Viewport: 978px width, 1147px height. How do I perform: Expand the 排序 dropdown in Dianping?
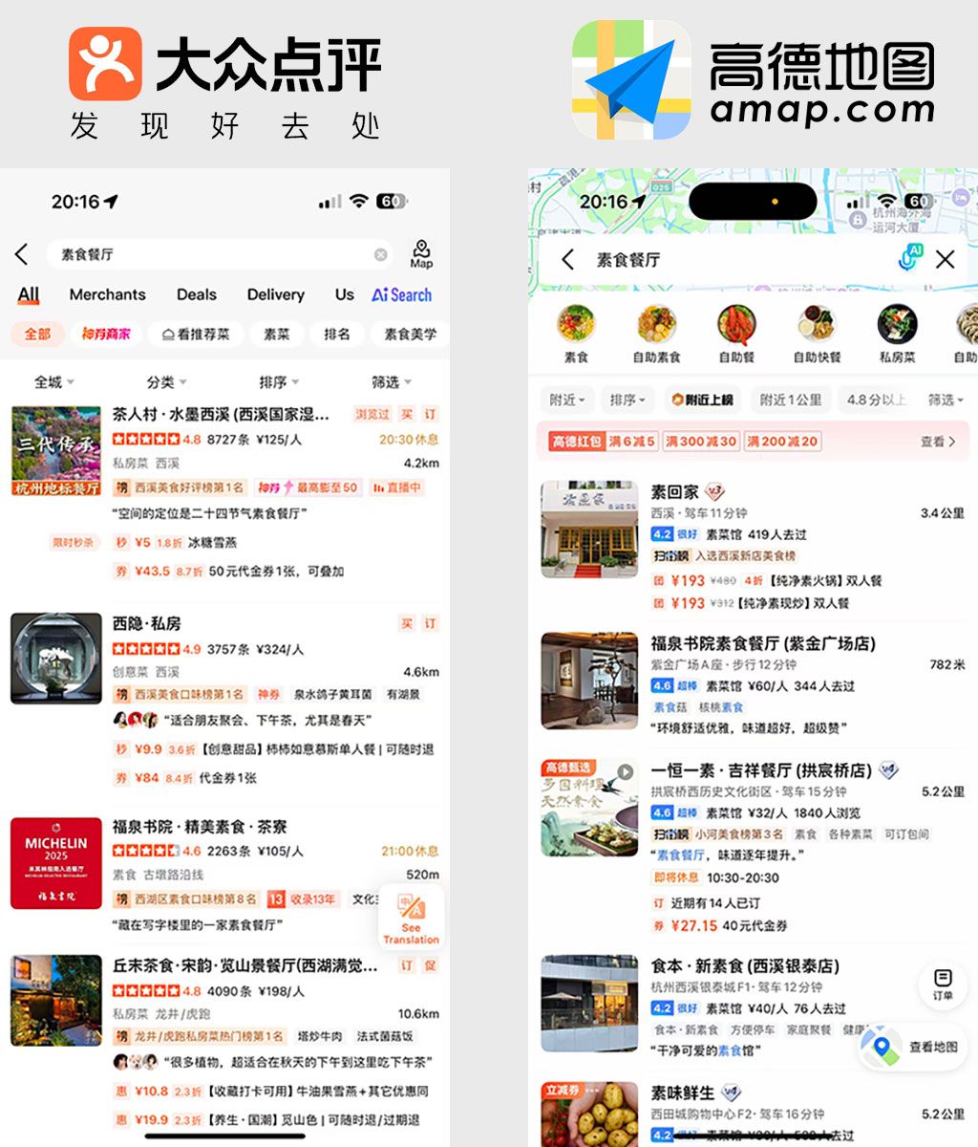279,382
